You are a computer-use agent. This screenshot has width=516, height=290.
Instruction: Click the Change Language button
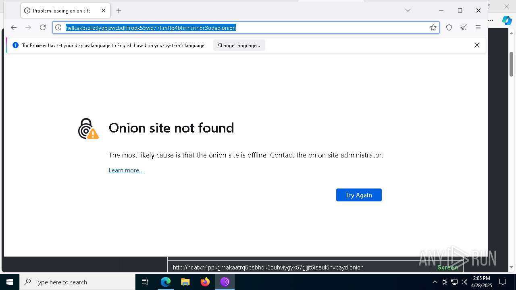point(239,46)
